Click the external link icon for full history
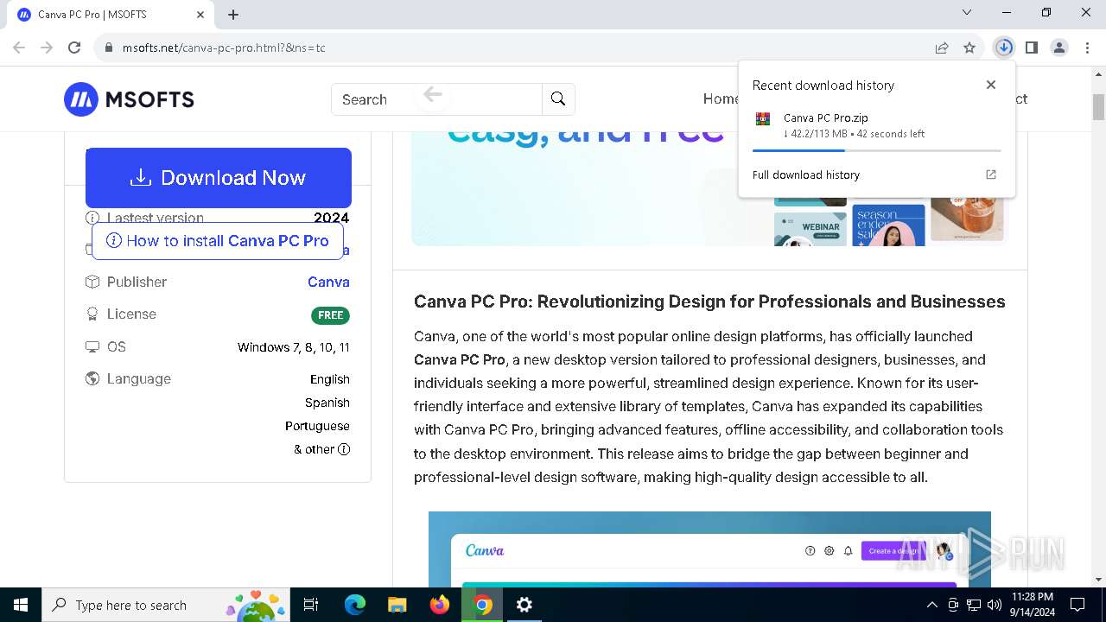Image resolution: width=1106 pixels, height=622 pixels. pyautogui.click(x=991, y=175)
